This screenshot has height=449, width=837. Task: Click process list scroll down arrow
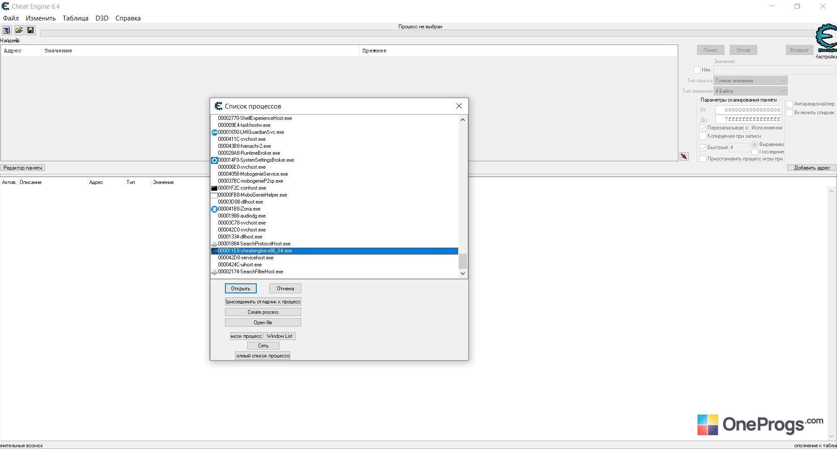click(x=463, y=273)
